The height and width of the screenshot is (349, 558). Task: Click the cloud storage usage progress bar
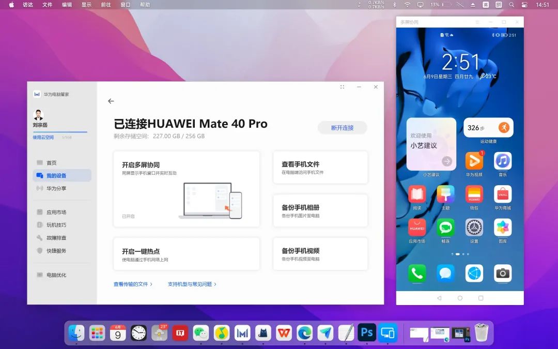click(60, 132)
